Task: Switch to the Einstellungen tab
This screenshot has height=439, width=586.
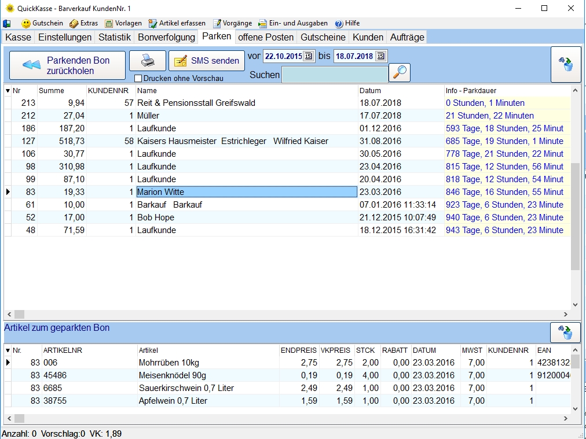Action: [x=65, y=38]
